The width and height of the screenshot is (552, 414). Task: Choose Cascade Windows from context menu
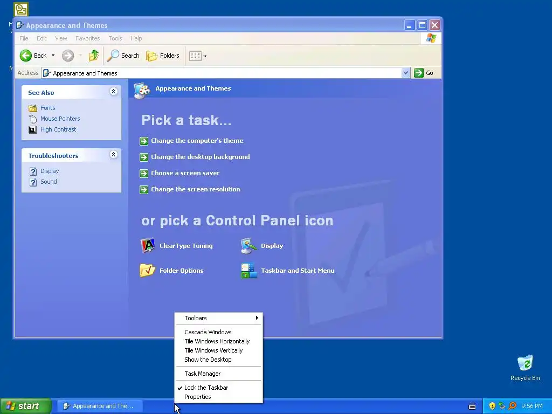coord(219,332)
